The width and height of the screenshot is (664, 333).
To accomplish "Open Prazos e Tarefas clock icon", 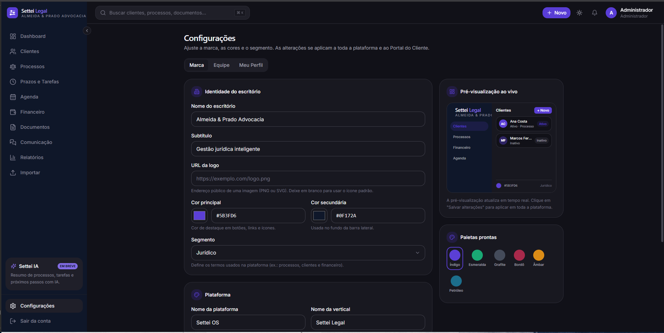I will [13, 82].
